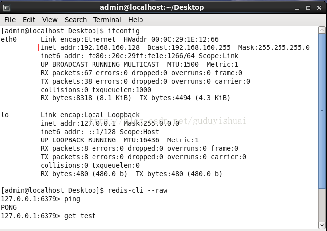Click the redis-cli --raw command text
Image resolution: width=327 pixels, height=231 pixels.
pos(138,190)
